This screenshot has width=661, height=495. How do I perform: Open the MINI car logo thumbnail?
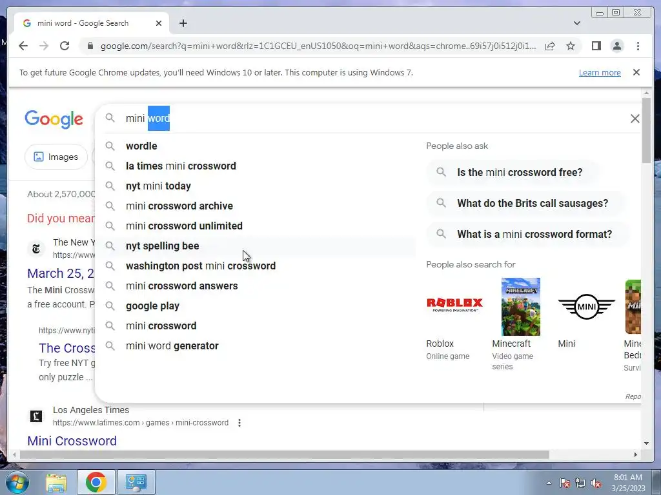[x=586, y=306]
